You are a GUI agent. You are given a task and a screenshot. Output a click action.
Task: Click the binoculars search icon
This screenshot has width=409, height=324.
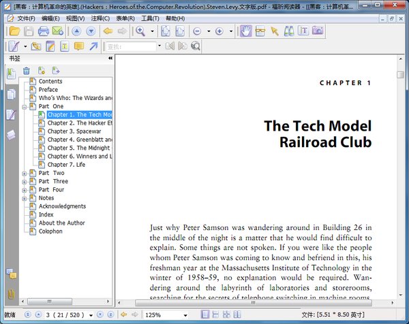(x=289, y=31)
